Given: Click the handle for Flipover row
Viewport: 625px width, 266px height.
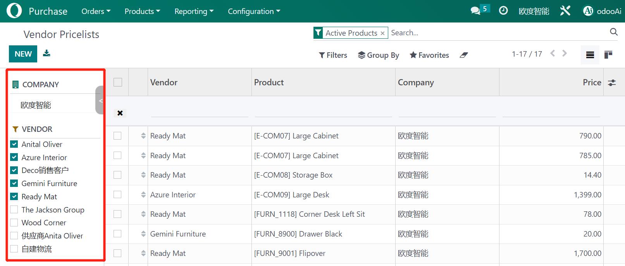Looking at the screenshot, I should [x=143, y=253].
